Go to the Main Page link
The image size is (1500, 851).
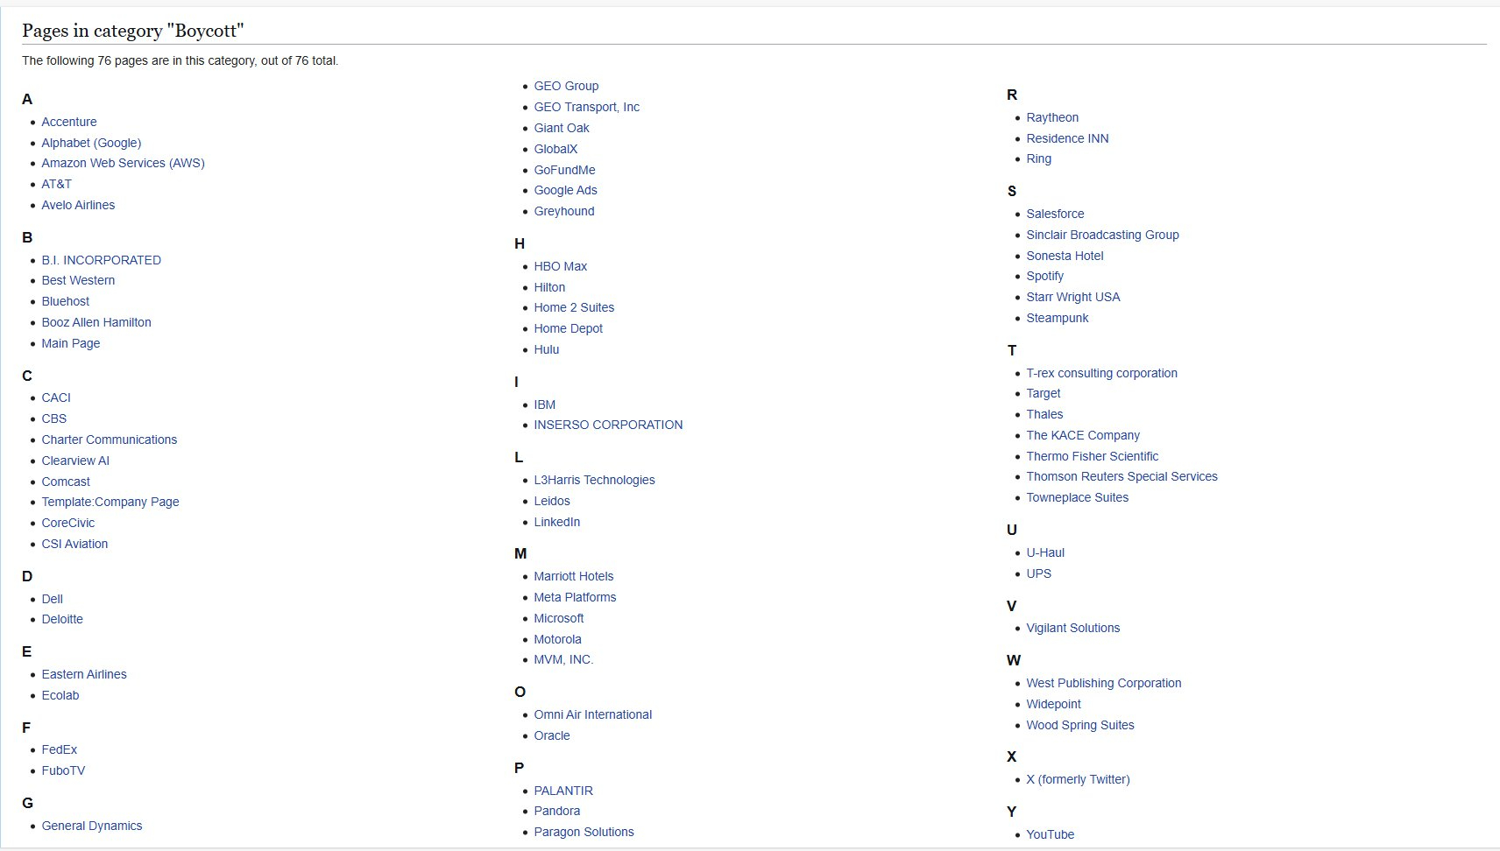tap(71, 343)
